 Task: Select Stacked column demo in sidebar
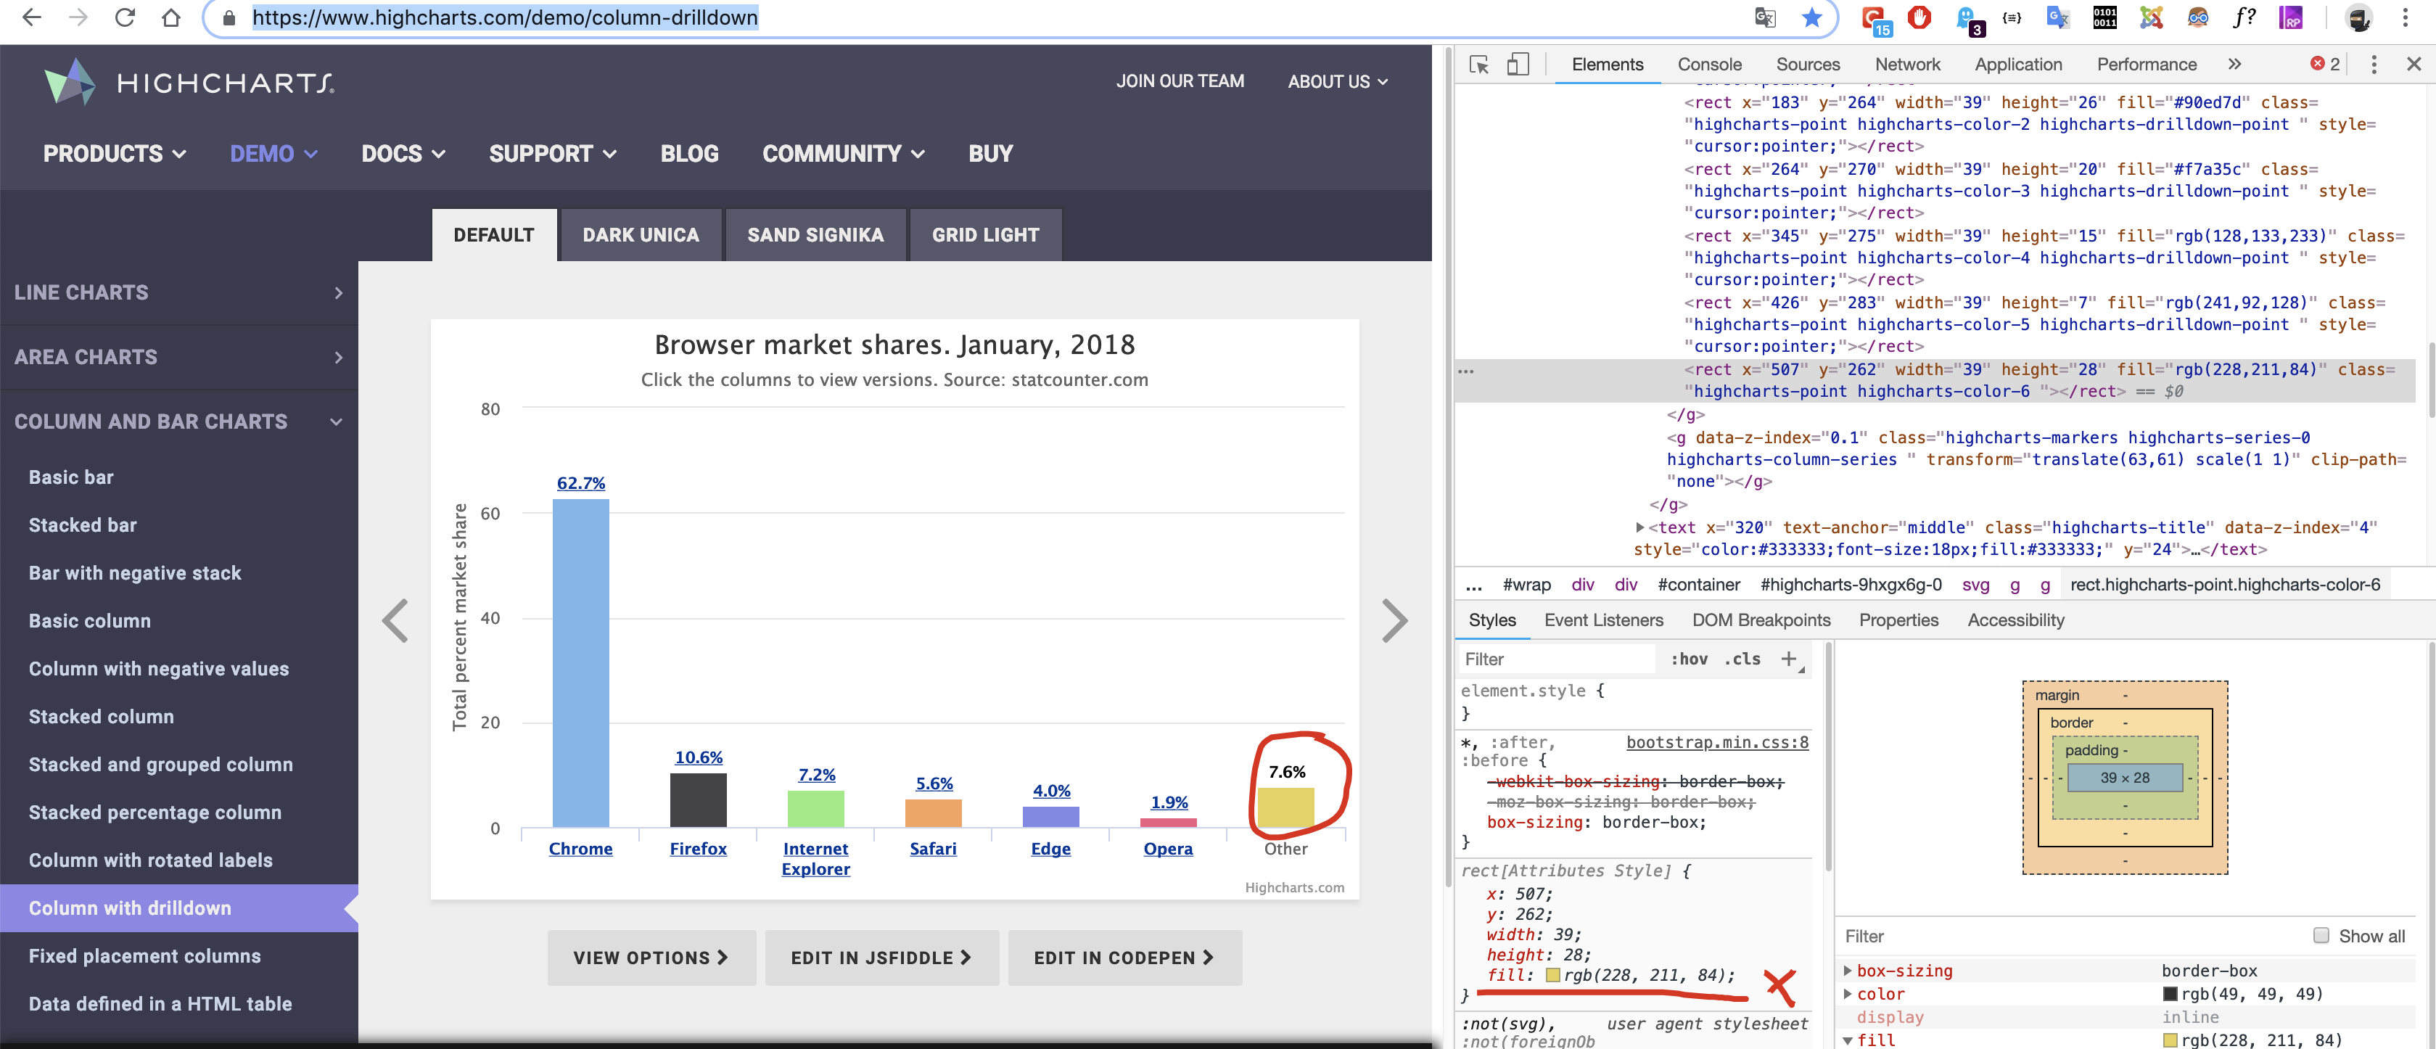pyautogui.click(x=101, y=717)
